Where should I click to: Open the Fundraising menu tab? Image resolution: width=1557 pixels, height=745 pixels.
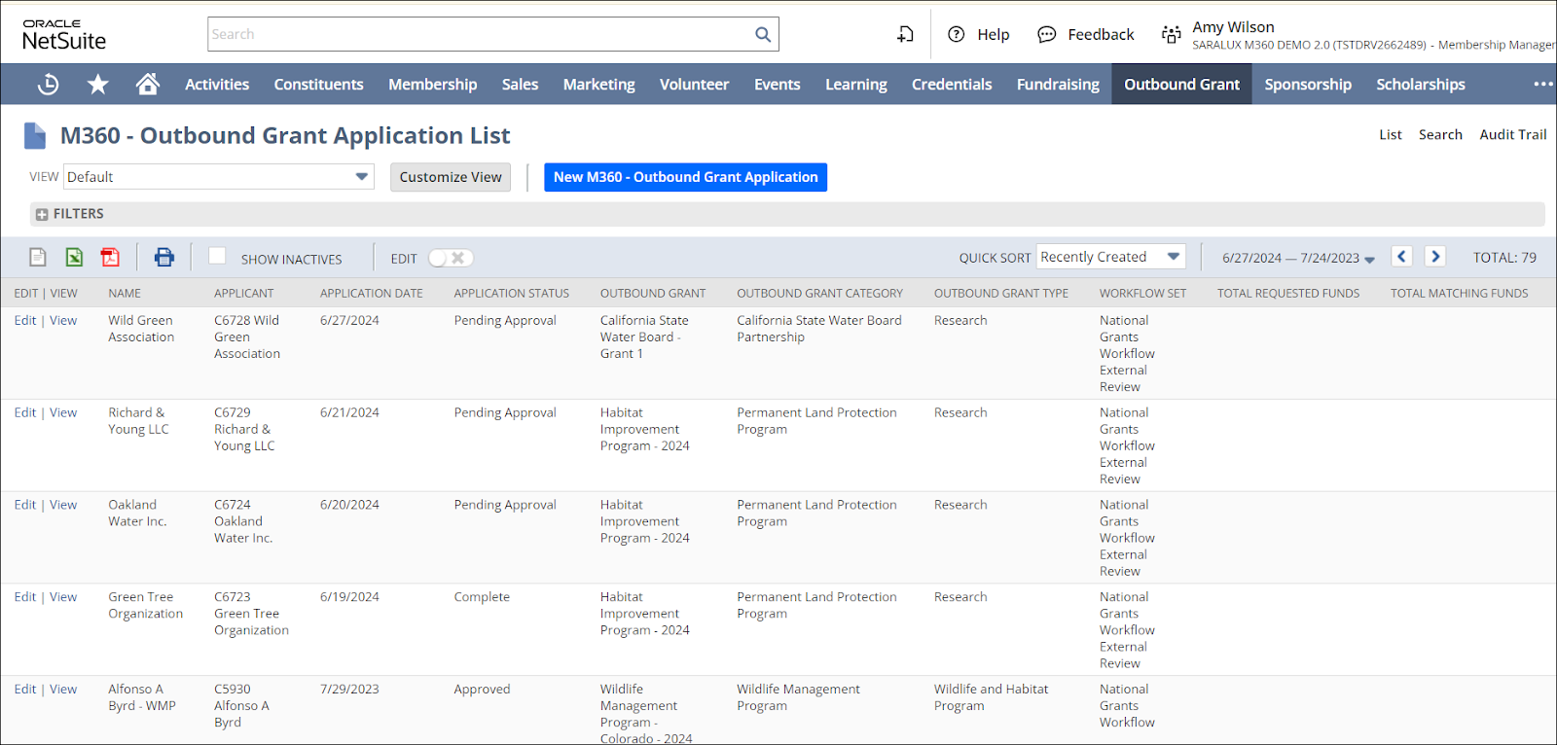point(1058,85)
